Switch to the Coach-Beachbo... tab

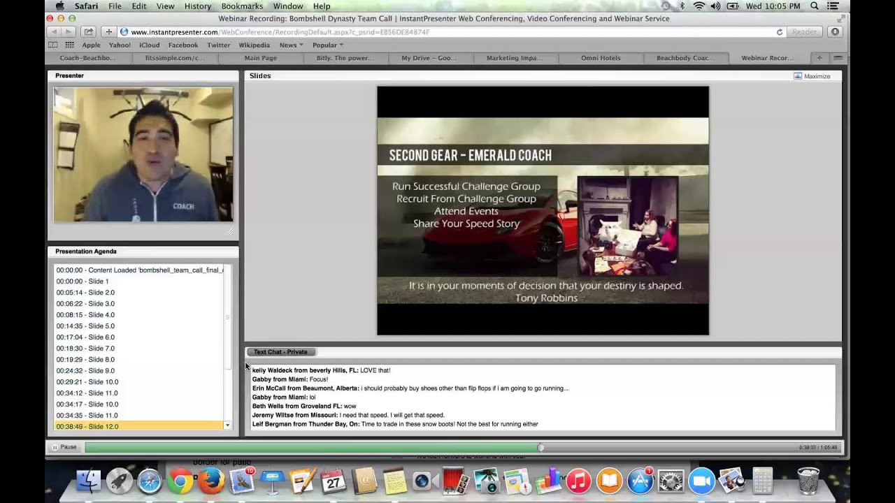pos(89,58)
